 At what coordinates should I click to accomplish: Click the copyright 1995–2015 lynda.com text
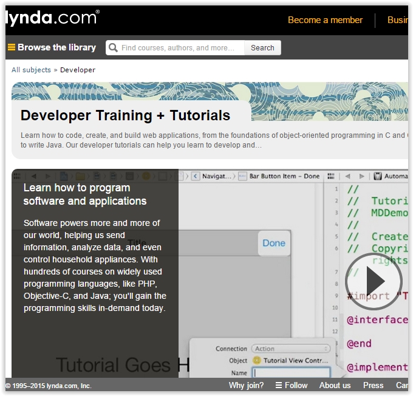[49, 386]
